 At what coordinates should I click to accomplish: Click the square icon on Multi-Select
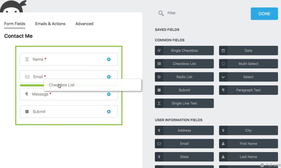pos(223,64)
